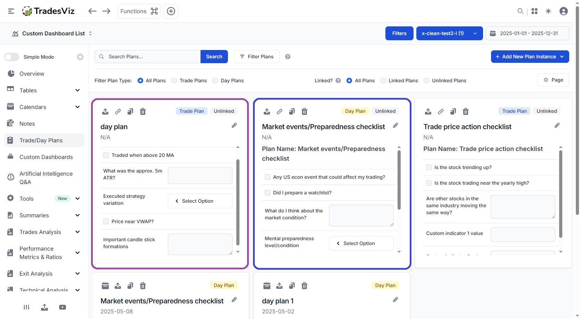
Task: Open the top-right search magnifier icon
Action: pyautogui.click(x=520, y=11)
